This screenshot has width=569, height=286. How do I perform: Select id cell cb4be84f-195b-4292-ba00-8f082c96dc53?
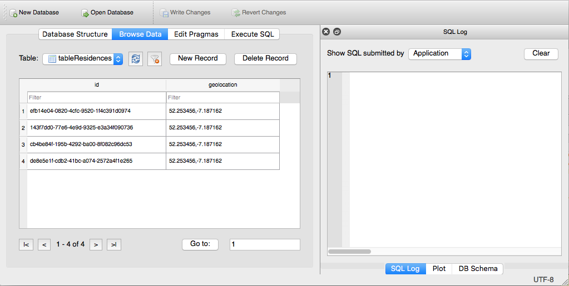(97, 144)
